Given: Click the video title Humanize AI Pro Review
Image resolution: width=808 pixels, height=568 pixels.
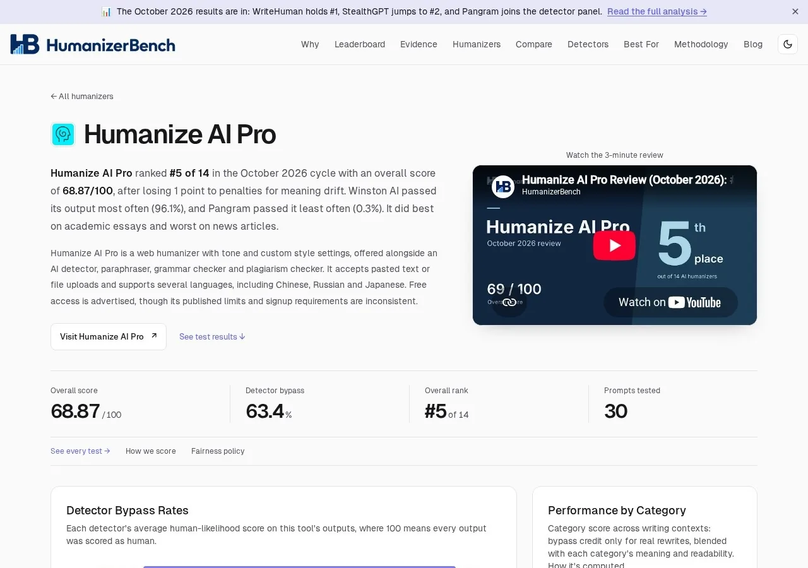Looking at the screenshot, I should [627, 180].
